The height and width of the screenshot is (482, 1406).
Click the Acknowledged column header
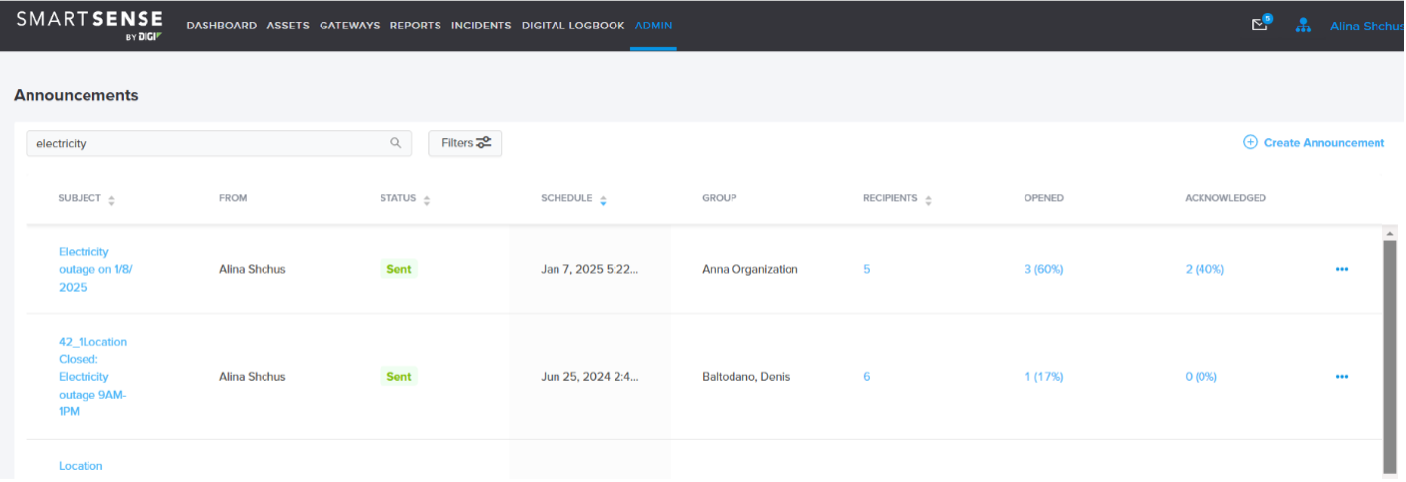tap(1225, 198)
